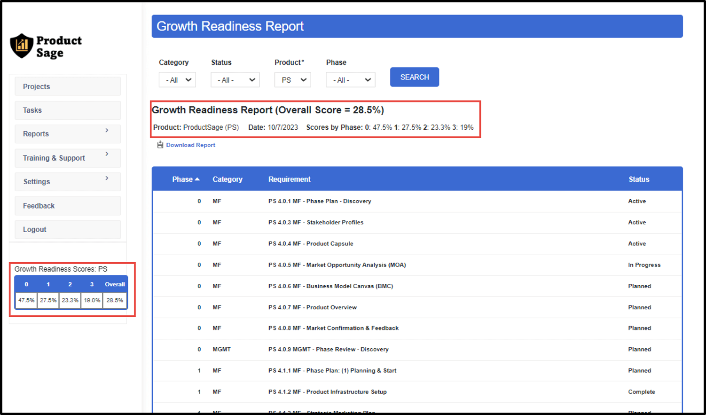The height and width of the screenshot is (415, 706).
Task: Click the In Progress status cell
Action: point(644,265)
